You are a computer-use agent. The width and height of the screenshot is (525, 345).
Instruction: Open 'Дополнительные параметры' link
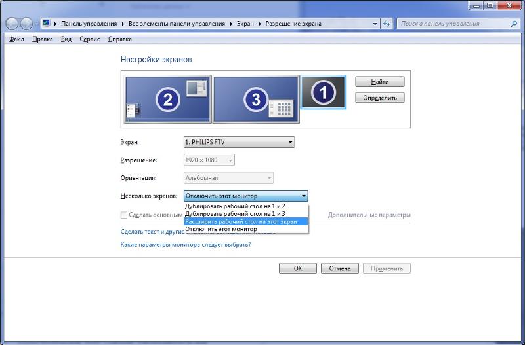coord(369,215)
